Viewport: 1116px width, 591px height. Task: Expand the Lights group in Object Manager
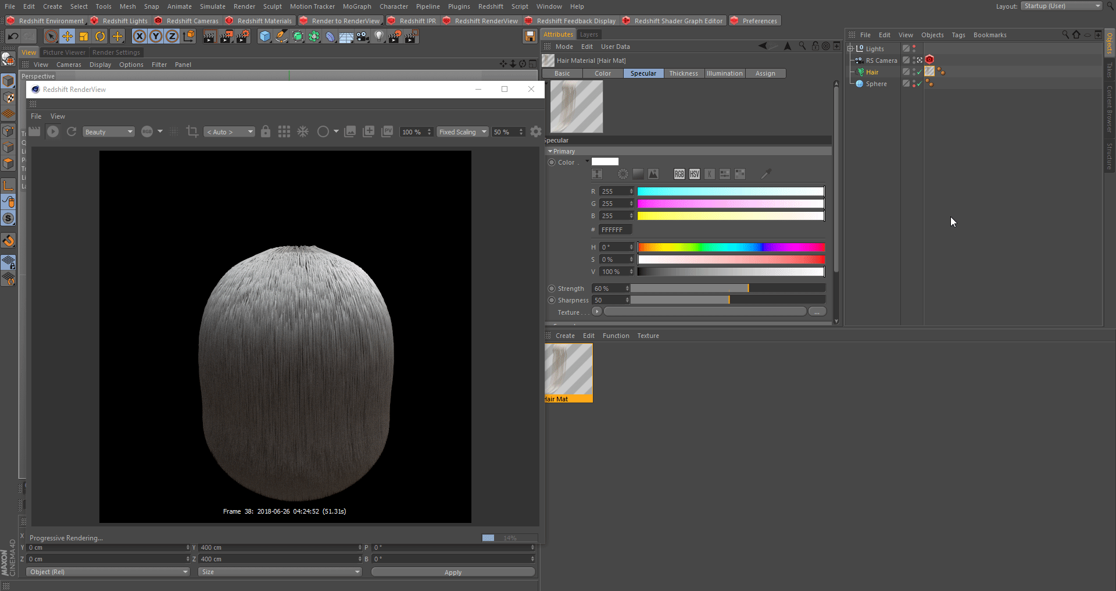(849, 48)
